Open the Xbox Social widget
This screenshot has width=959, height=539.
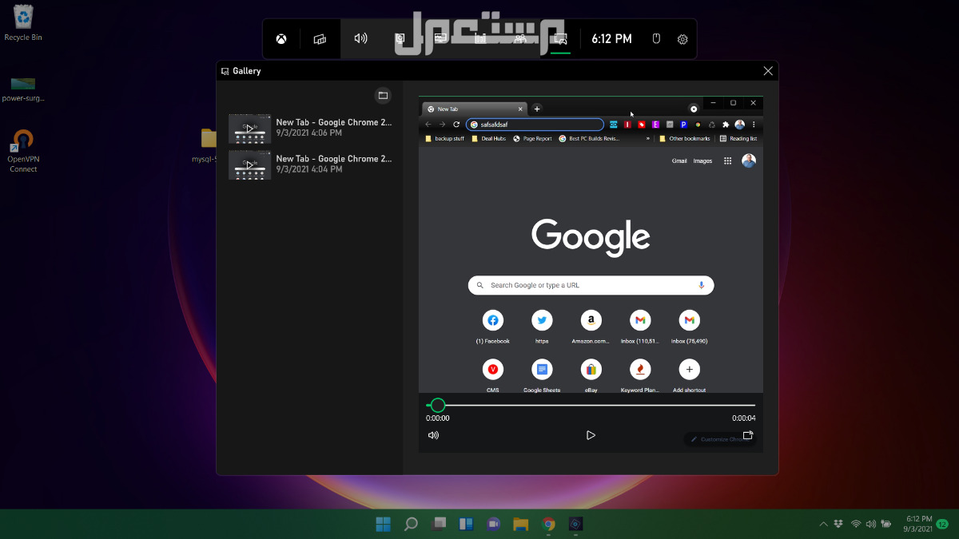point(520,38)
